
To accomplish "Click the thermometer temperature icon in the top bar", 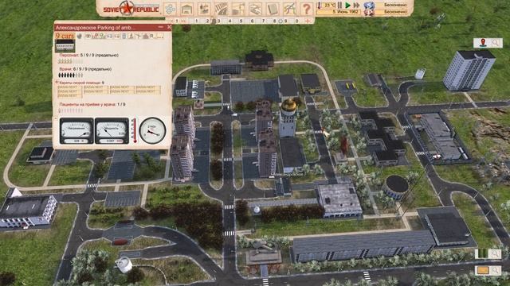I will pos(320,6).
